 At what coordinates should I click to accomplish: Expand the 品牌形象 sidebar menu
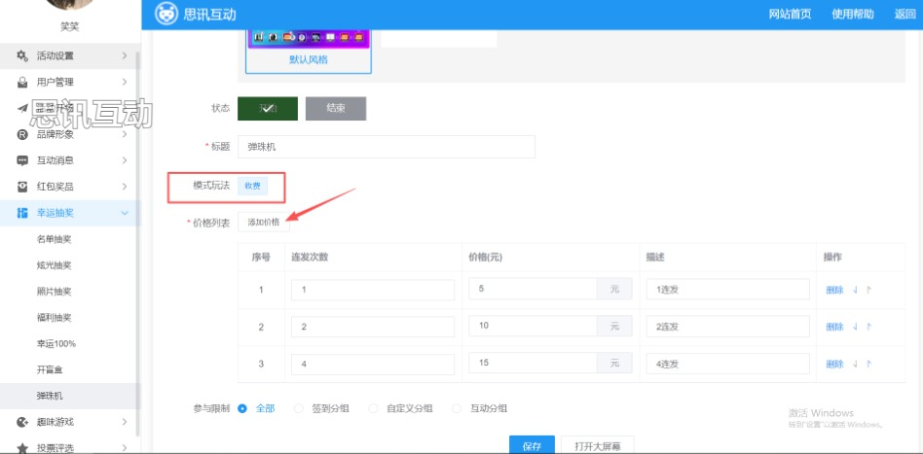124,134
